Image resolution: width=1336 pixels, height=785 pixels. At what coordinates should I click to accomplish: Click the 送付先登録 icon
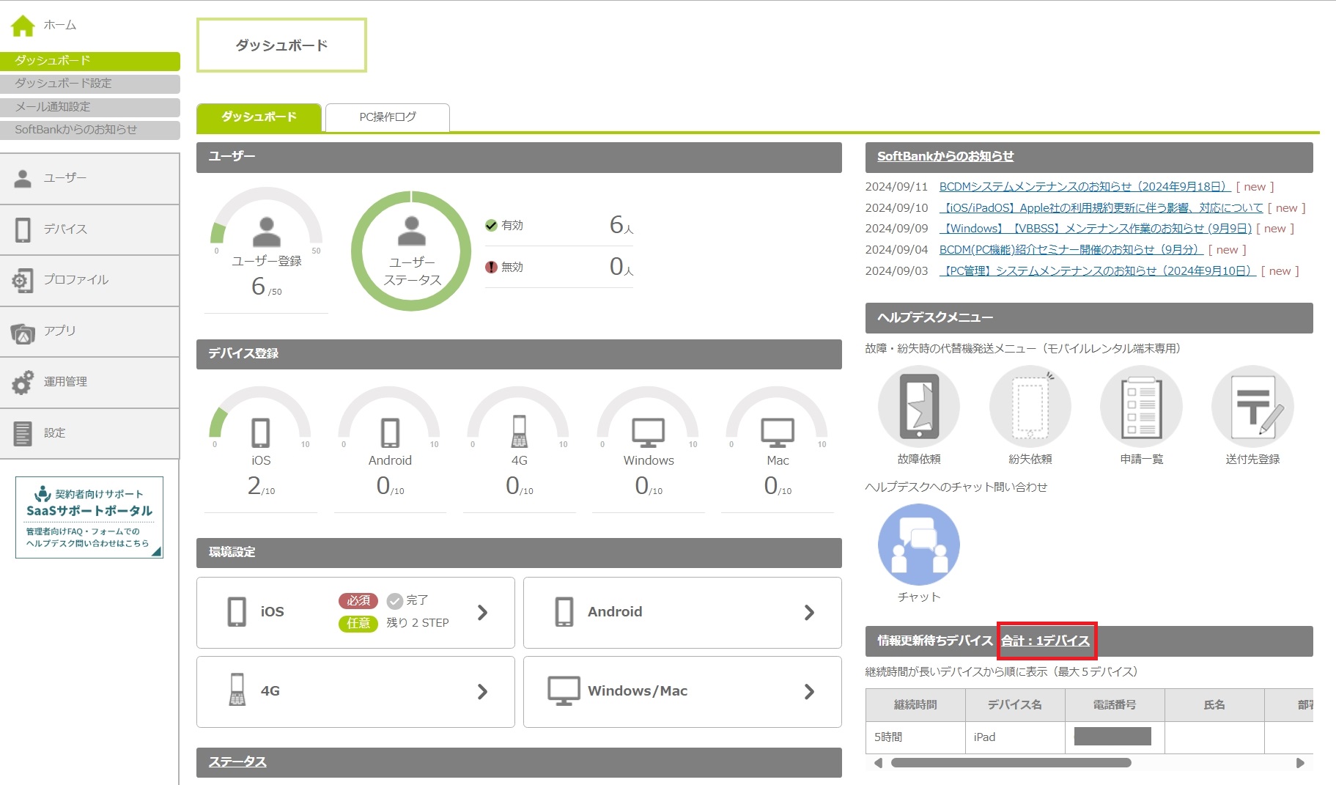pos(1252,407)
